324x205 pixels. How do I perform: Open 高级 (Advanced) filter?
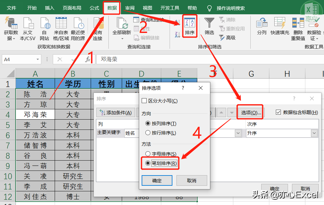click(x=227, y=38)
